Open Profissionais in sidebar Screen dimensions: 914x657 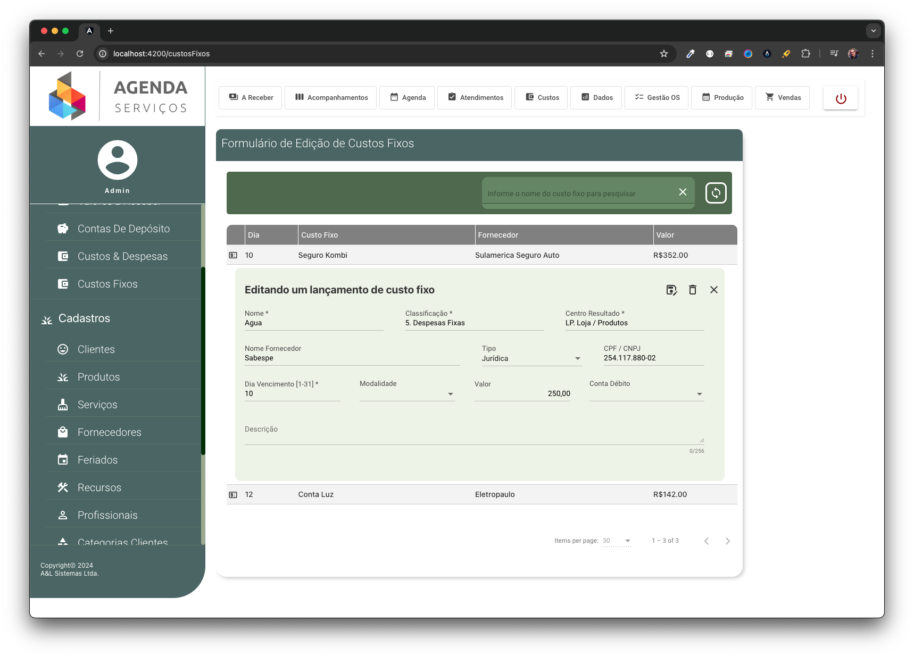[x=123, y=515]
